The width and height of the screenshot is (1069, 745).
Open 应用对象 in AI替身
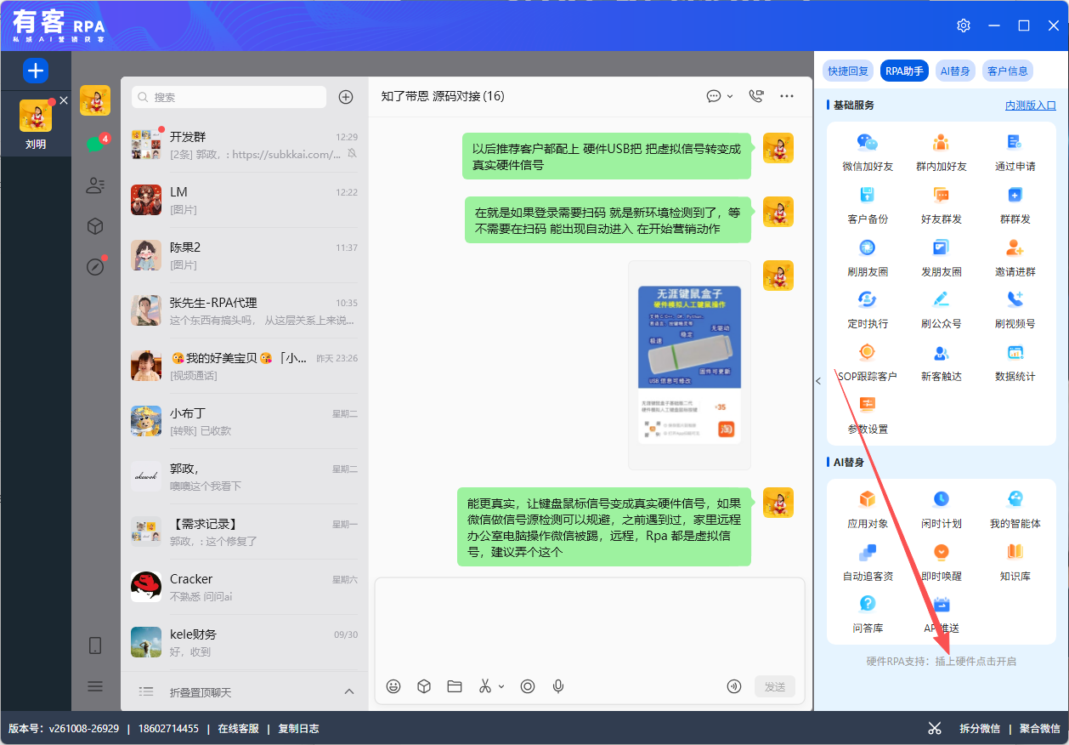coord(868,509)
